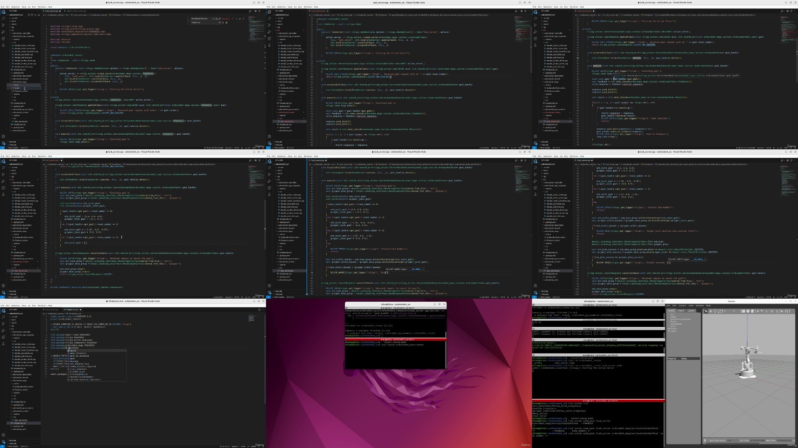Open the Camera menu in Gazebo
This screenshot has width=798, height=448.
tap(682, 305)
